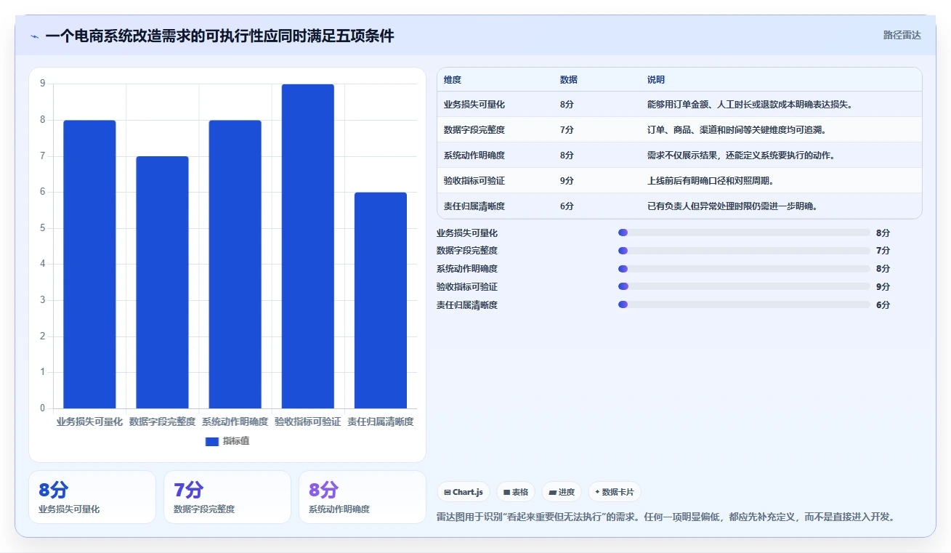This screenshot has width=951, height=553.
Task: Click the 系统动作明确度 progress bar
Action: click(744, 269)
